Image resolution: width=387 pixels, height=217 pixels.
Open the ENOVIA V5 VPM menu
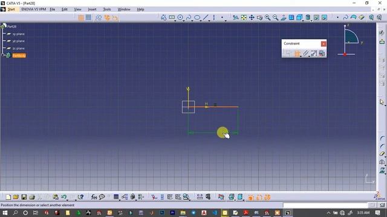tap(34, 10)
